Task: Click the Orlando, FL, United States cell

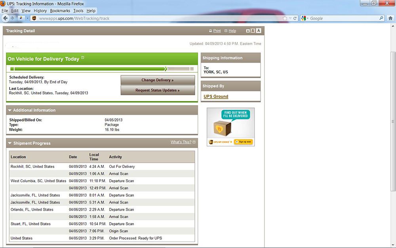Action: tap(32, 210)
